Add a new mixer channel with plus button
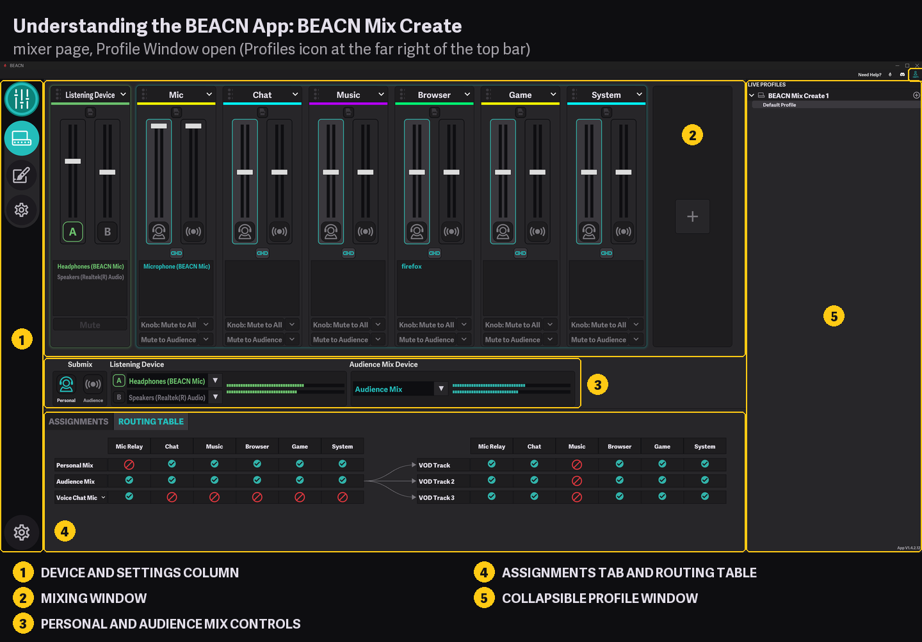The image size is (922, 642). (693, 216)
